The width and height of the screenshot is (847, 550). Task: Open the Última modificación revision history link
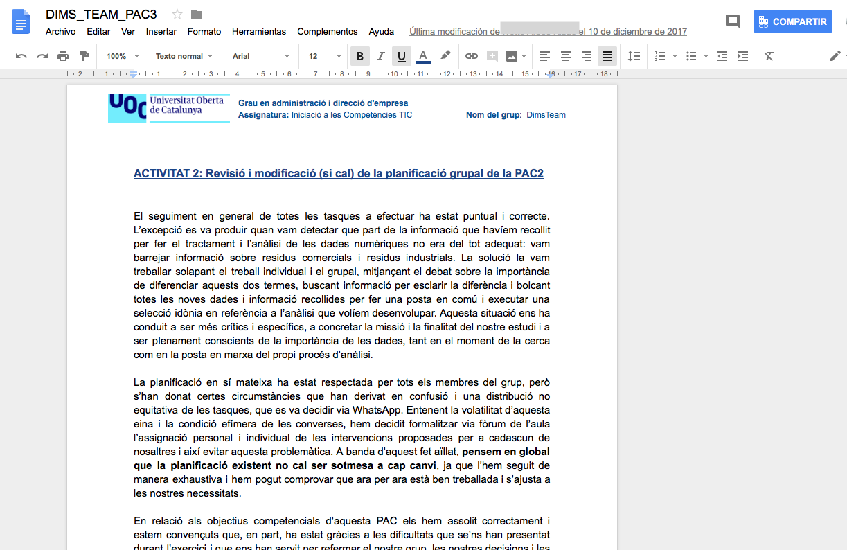[x=549, y=31]
